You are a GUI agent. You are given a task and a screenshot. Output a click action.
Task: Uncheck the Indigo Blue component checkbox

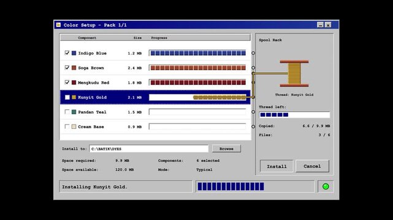(x=67, y=53)
